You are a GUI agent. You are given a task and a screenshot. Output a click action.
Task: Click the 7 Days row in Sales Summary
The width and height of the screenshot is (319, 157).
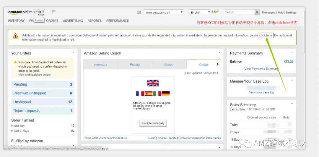tap(261, 132)
